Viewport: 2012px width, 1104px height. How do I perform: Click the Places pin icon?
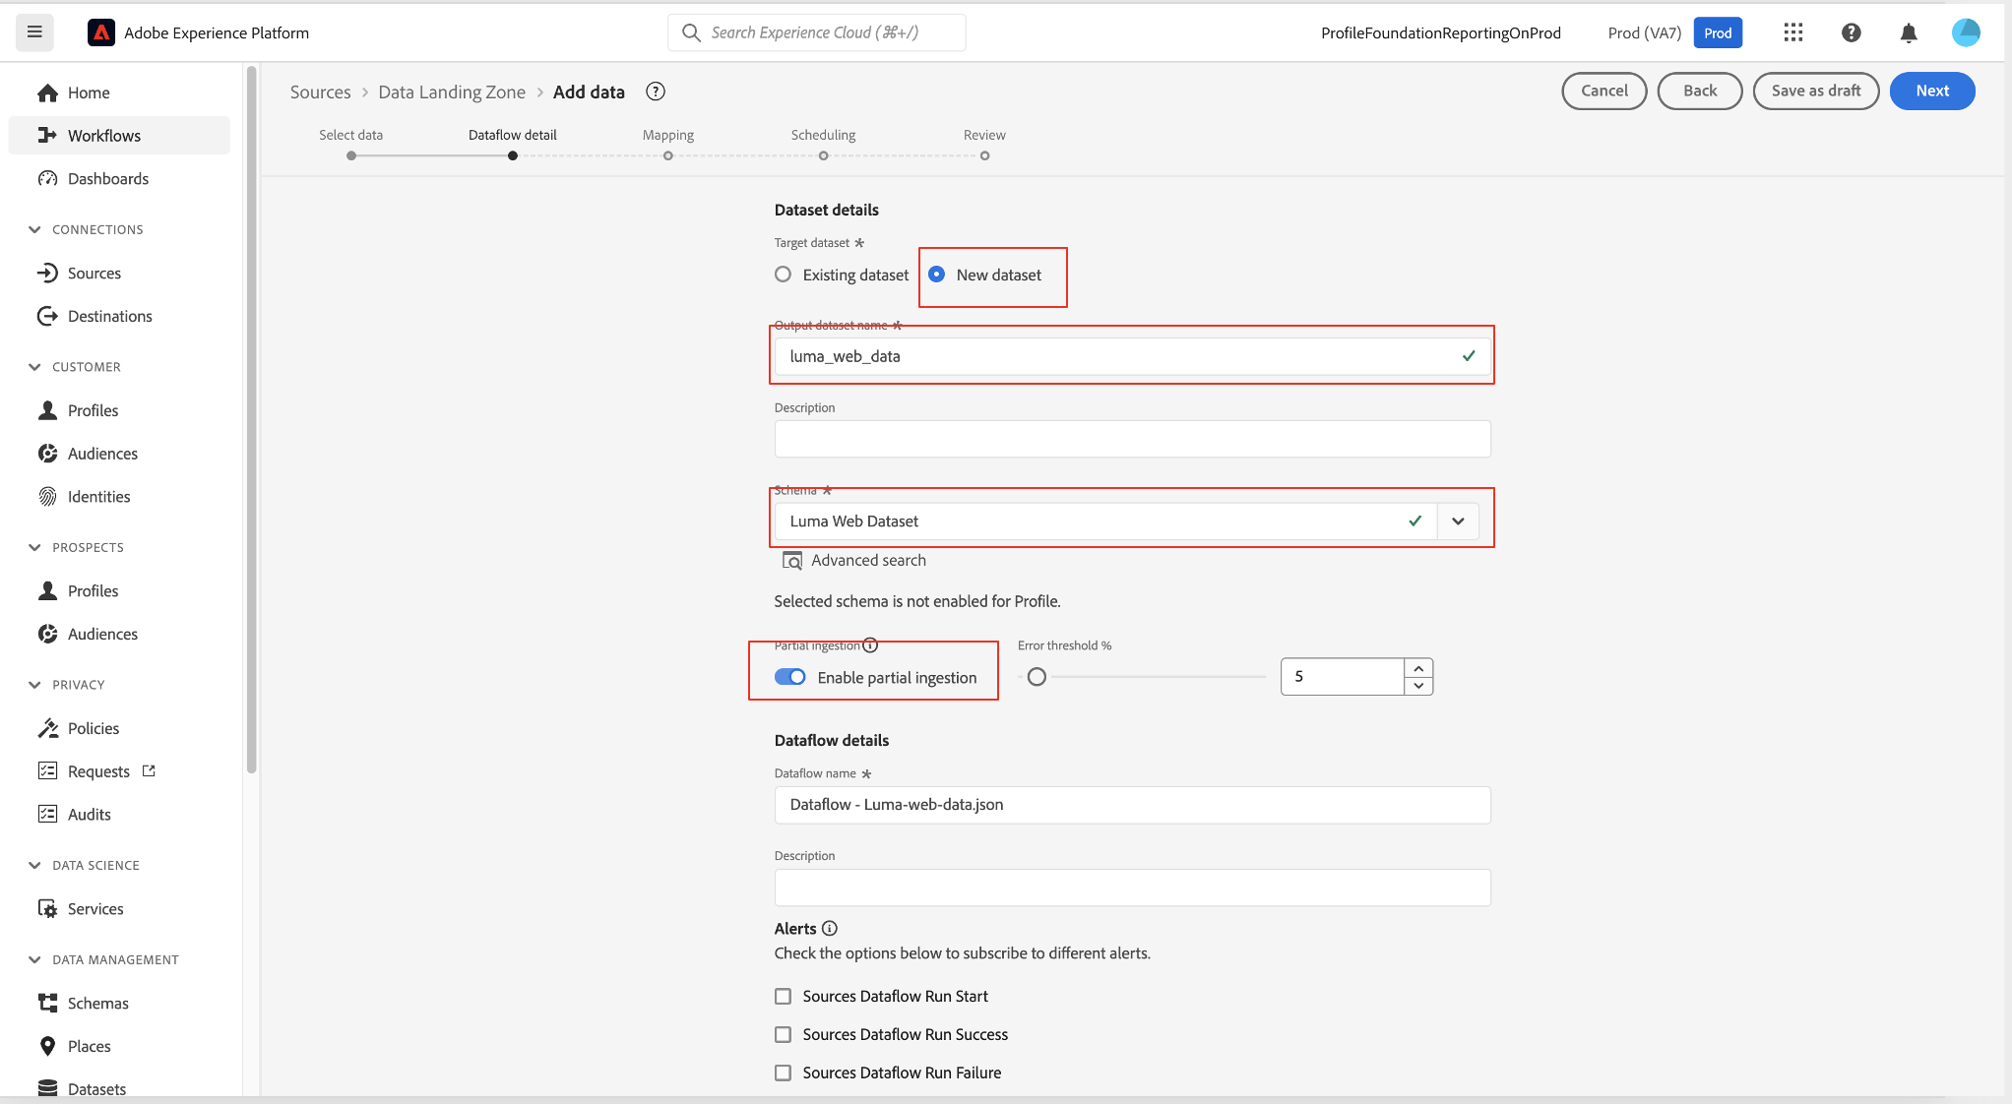[x=47, y=1046]
